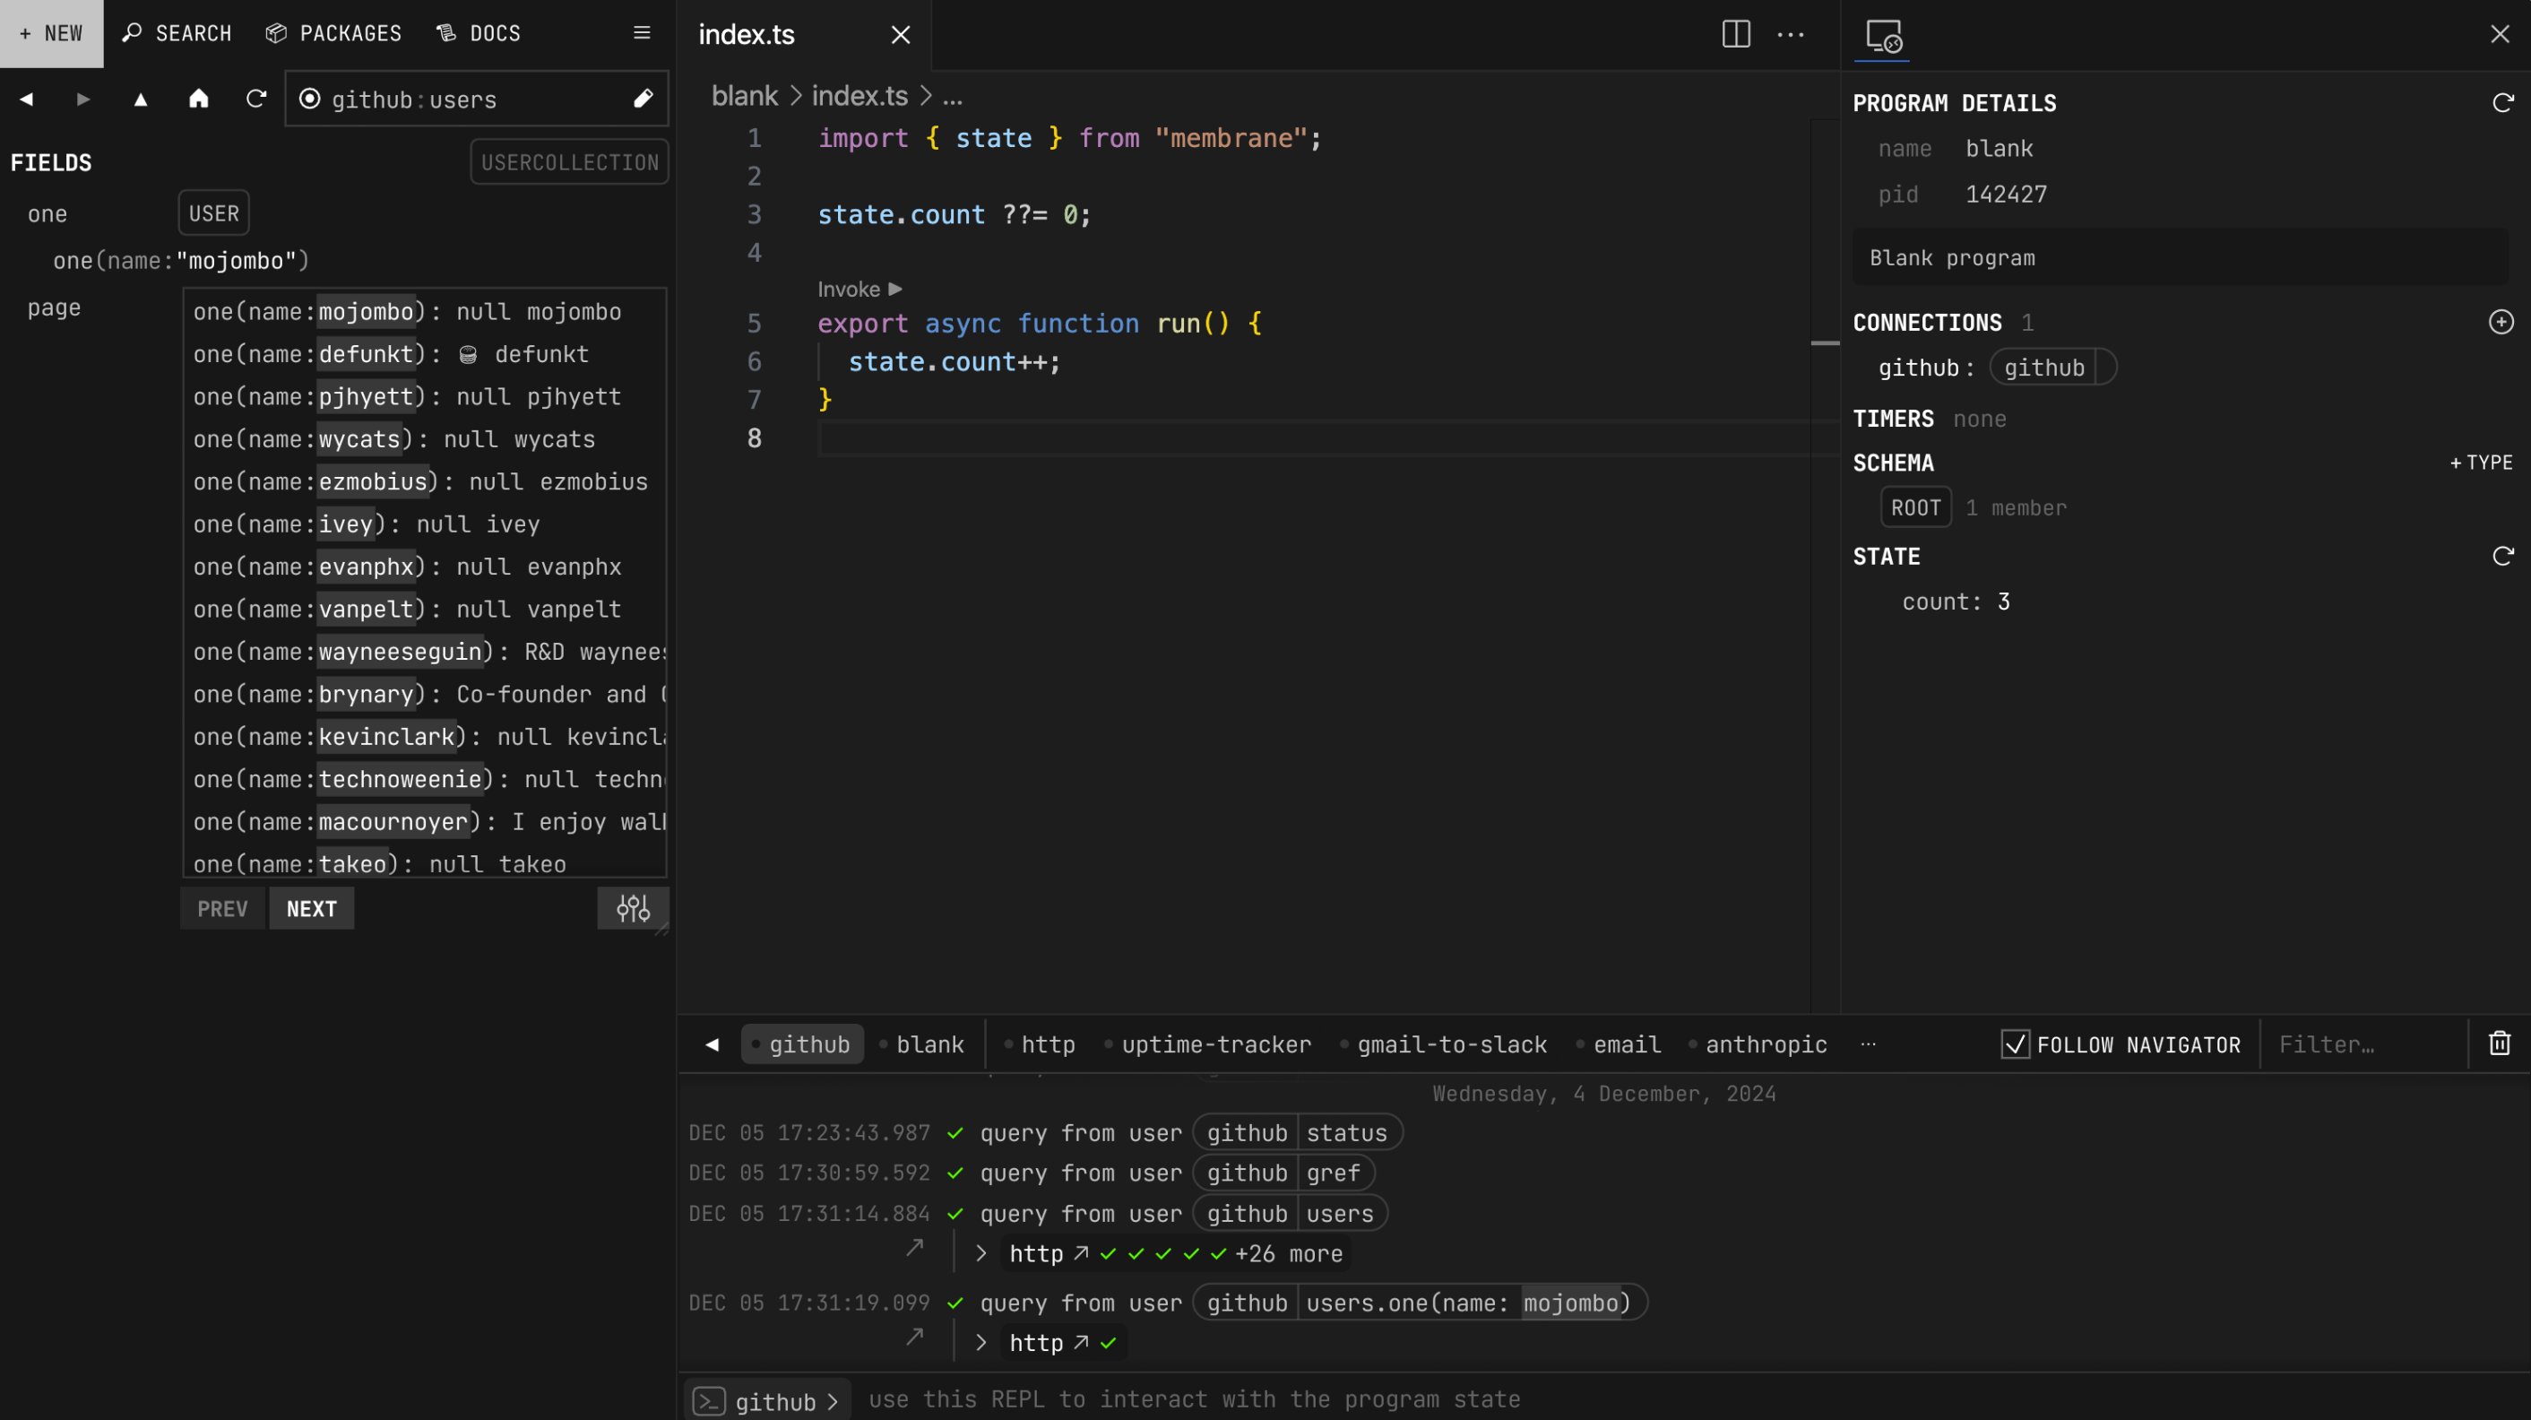Image resolution: width=2531 pixels, height=1420 pixels.
Task: Click the github status log pill
Action: 1297,1133
